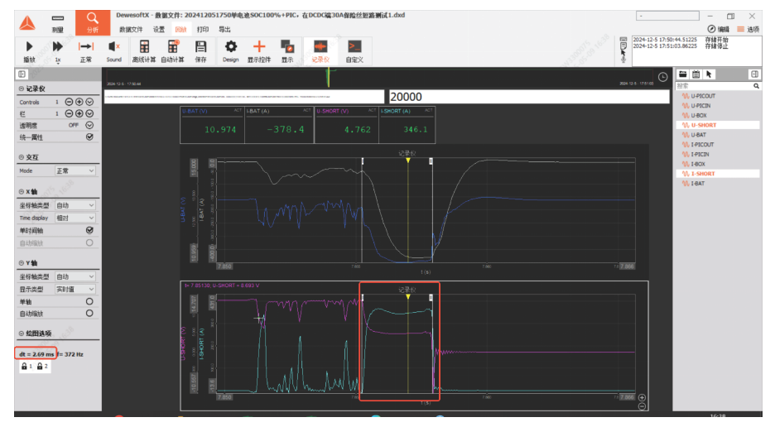Collapse the 交互 section

pyautogui.click(x=22, y=157)
